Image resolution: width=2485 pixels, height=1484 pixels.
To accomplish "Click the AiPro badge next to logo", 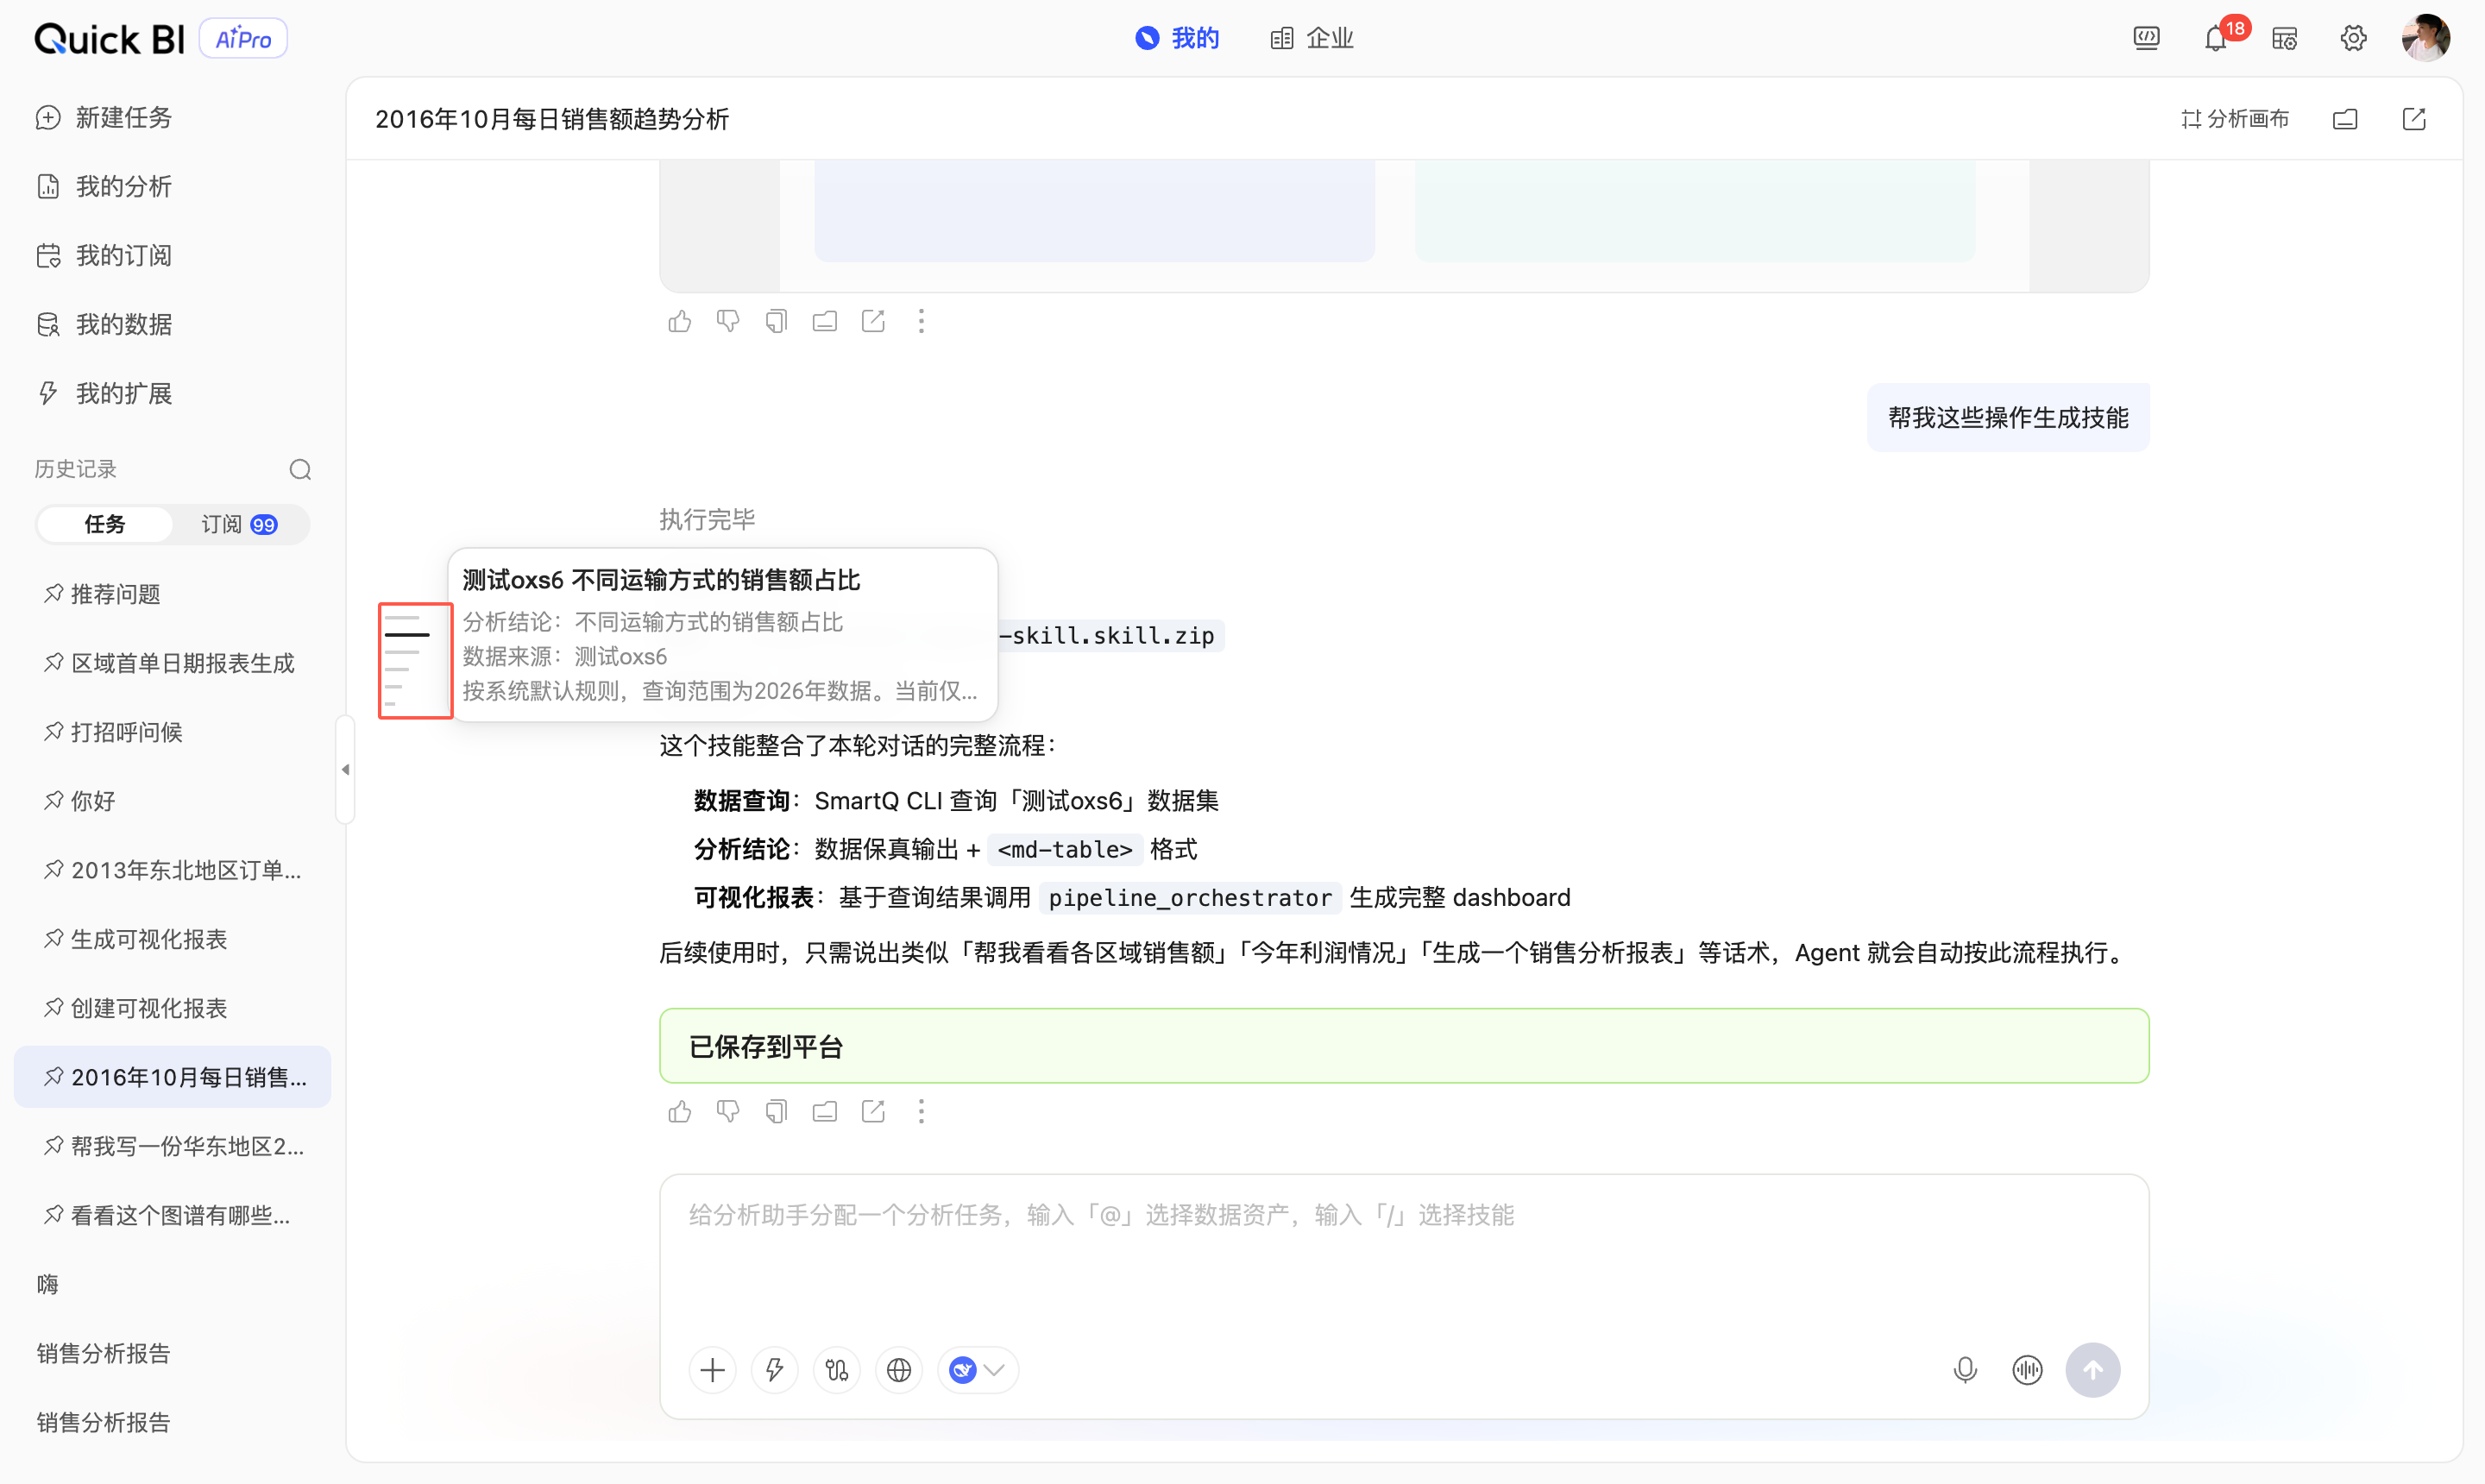I will tap(243, 39).
